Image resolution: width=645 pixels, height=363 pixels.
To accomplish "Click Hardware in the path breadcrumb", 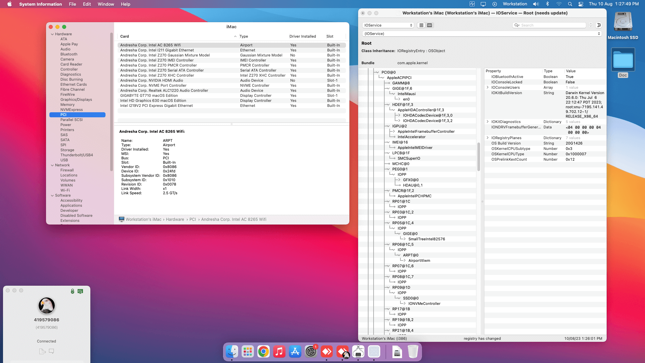I will (x=175, y=219).
